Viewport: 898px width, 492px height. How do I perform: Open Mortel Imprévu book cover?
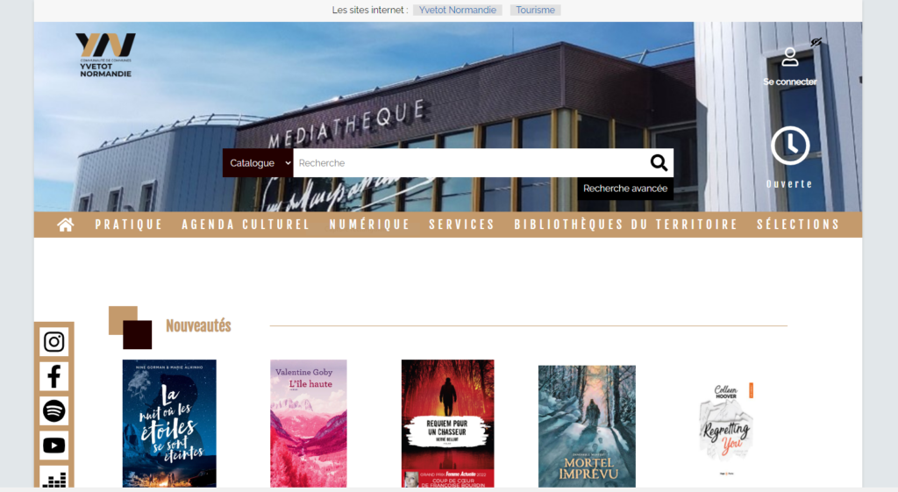click(x=587, y=426)
